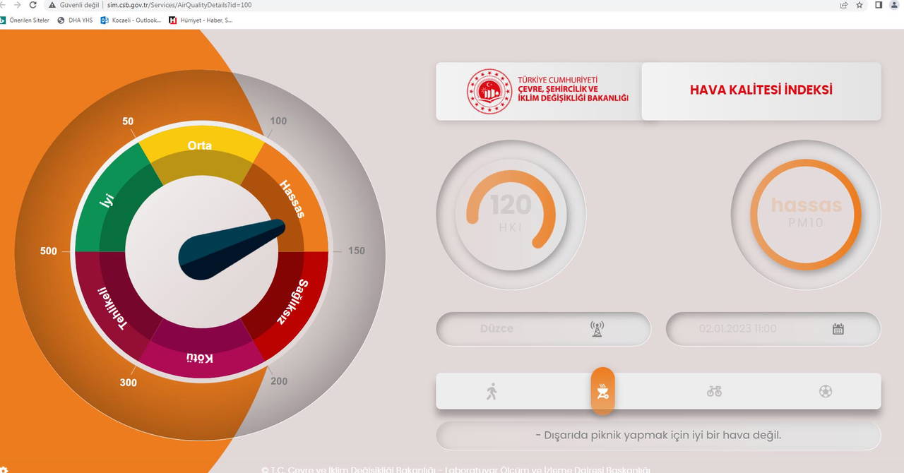Select the walking activity icon
Viewport: 904px width, 473px height.
click(492, 391)
